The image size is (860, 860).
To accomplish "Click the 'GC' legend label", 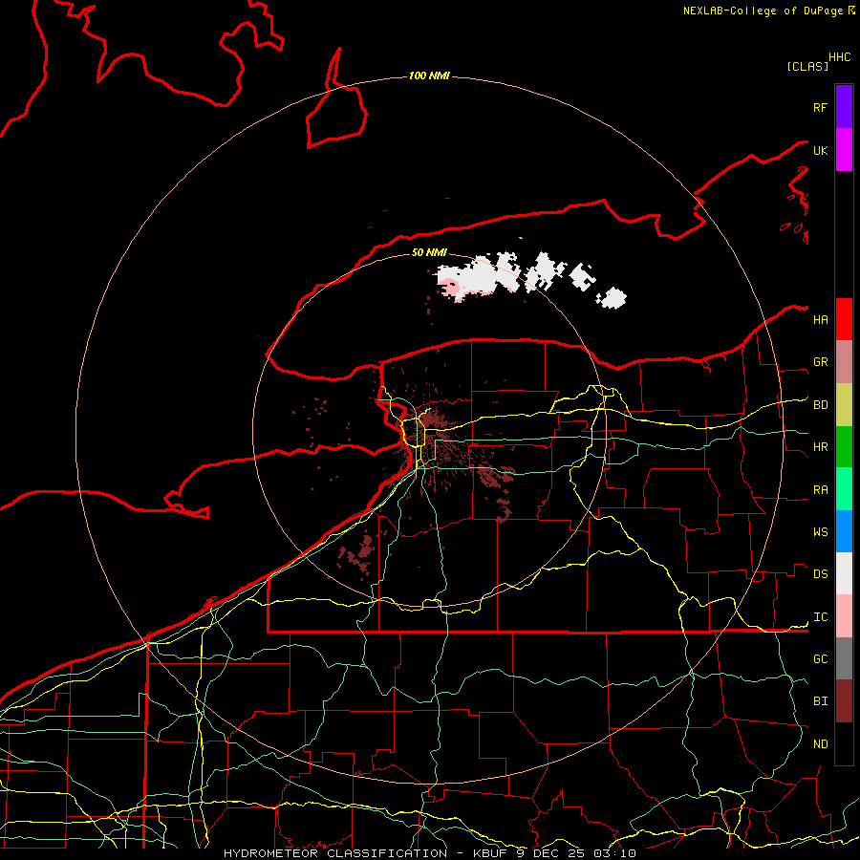I will tap(821, 659).
